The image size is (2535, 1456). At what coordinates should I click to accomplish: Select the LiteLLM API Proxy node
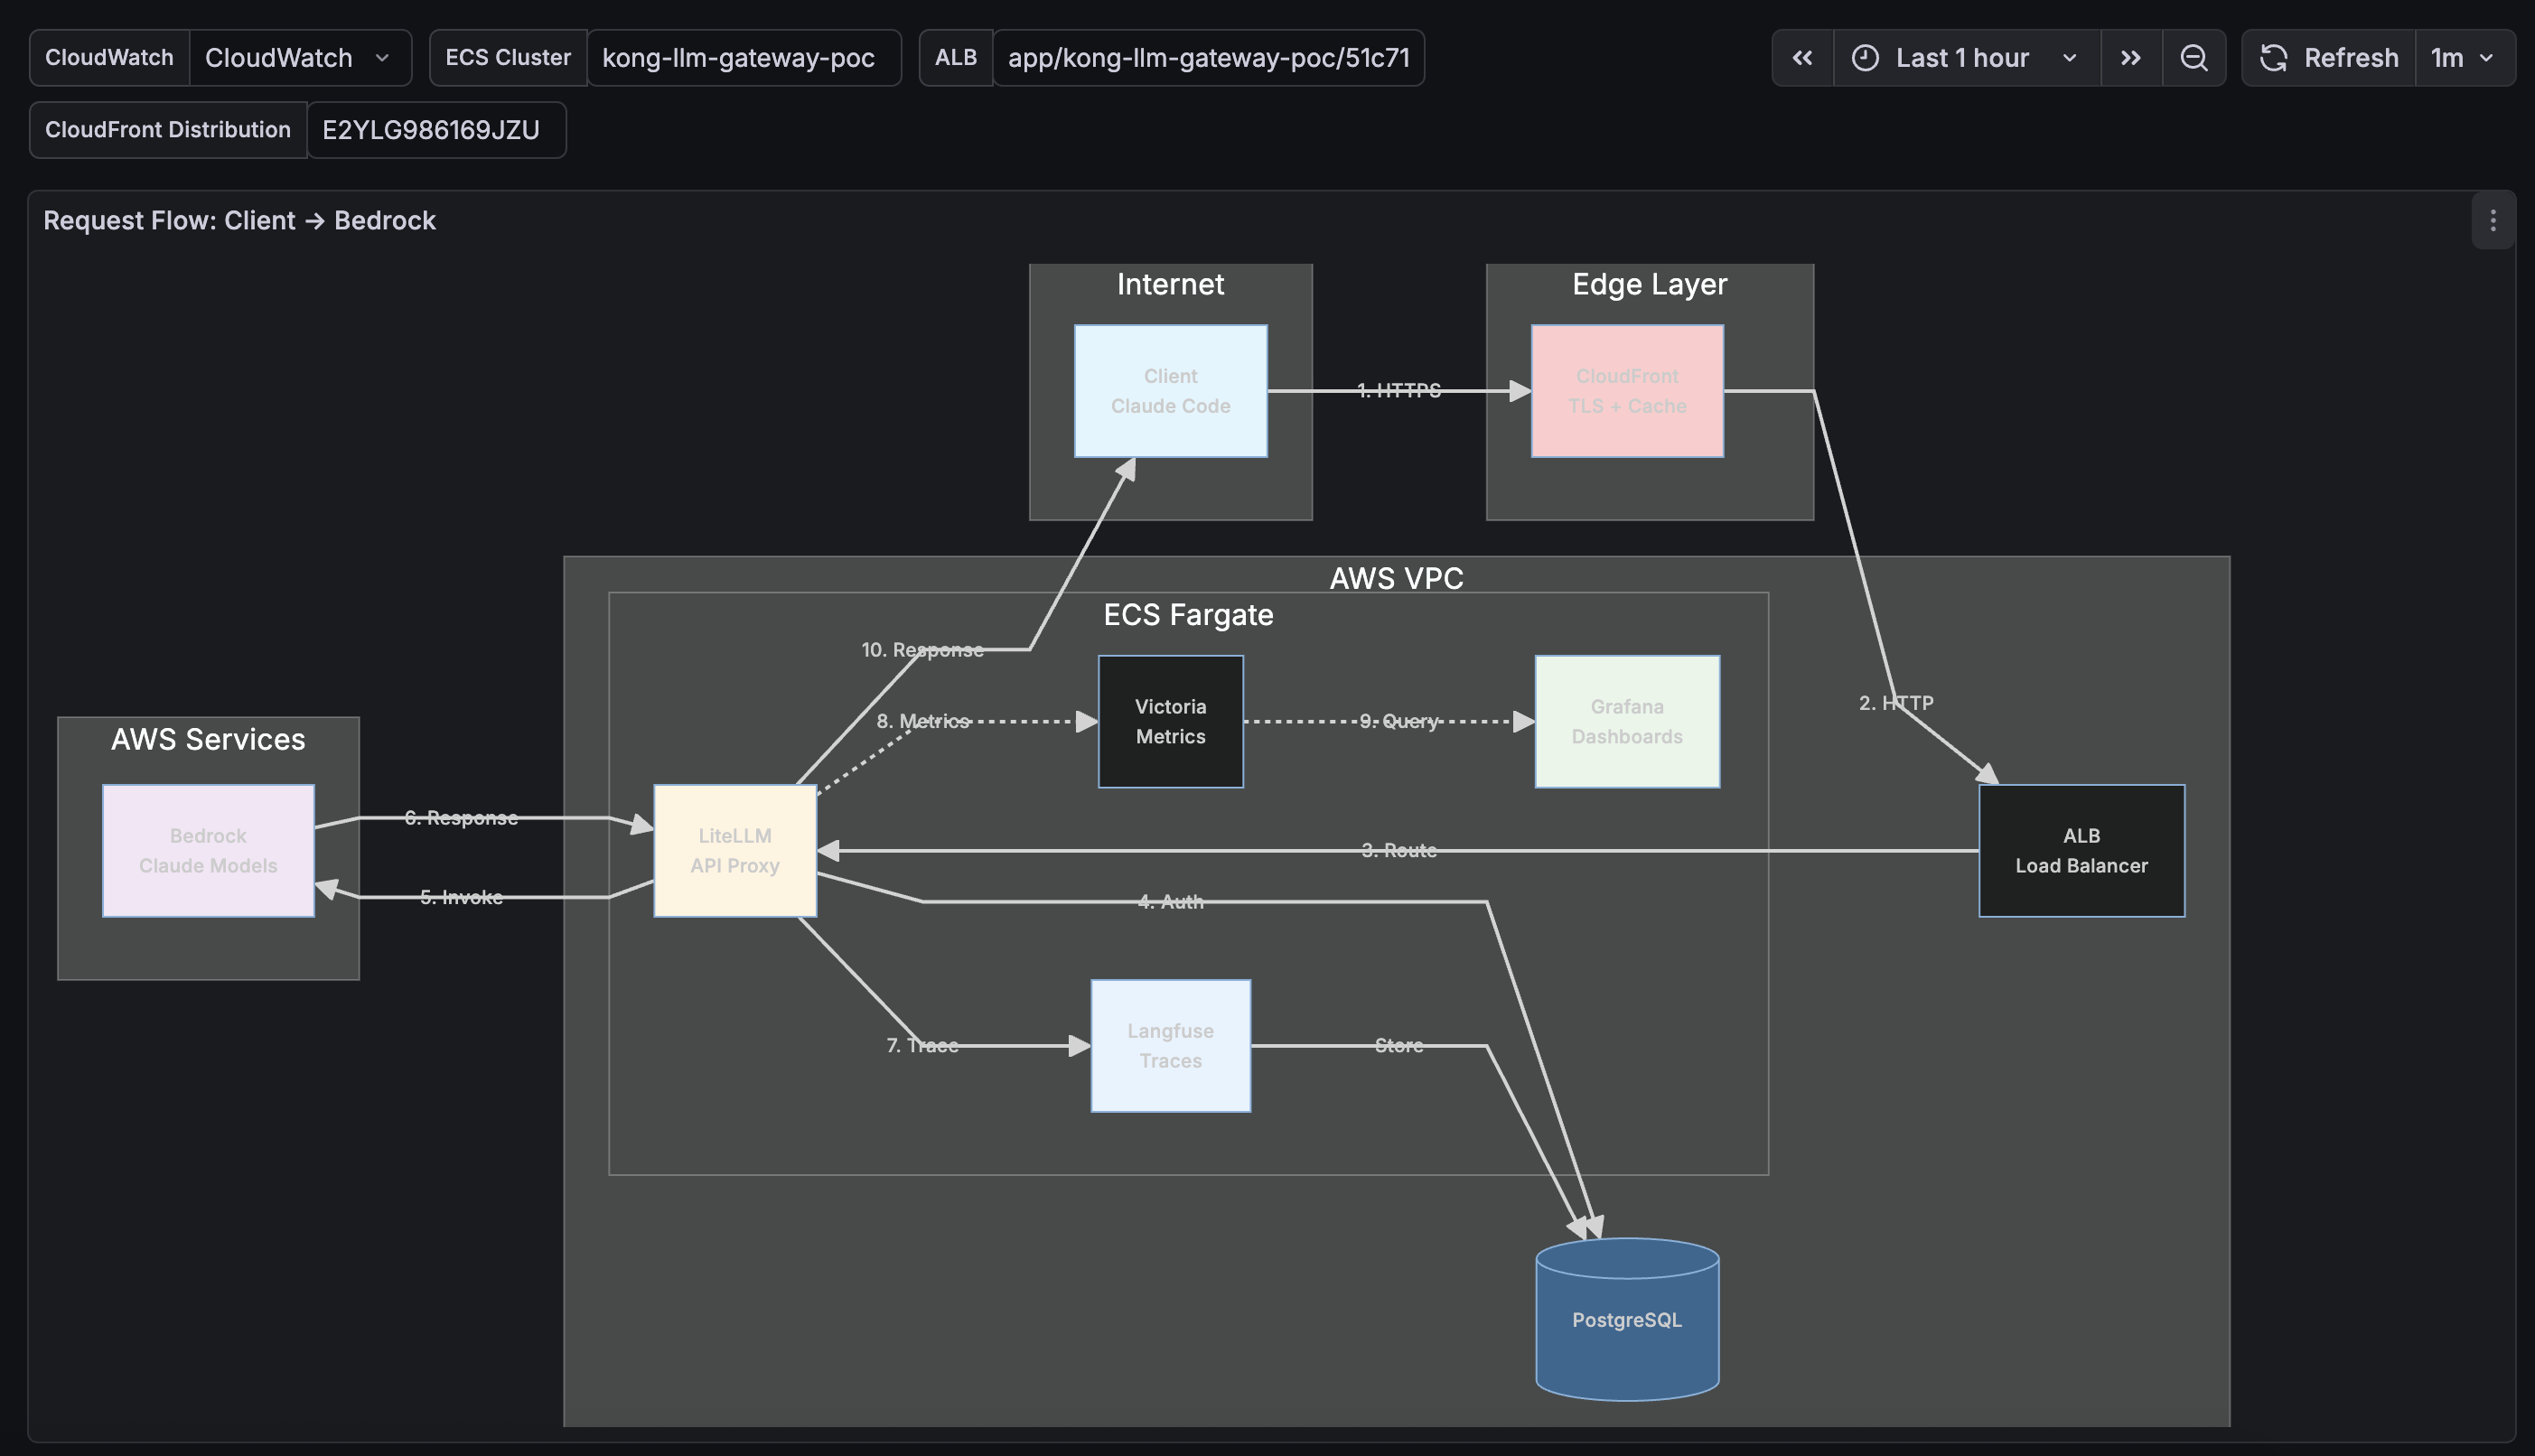(735, 850)
